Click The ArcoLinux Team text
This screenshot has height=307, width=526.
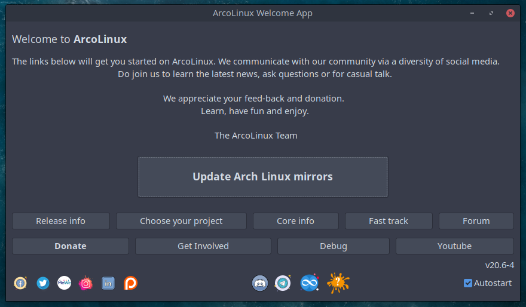(x=256, y=136)
